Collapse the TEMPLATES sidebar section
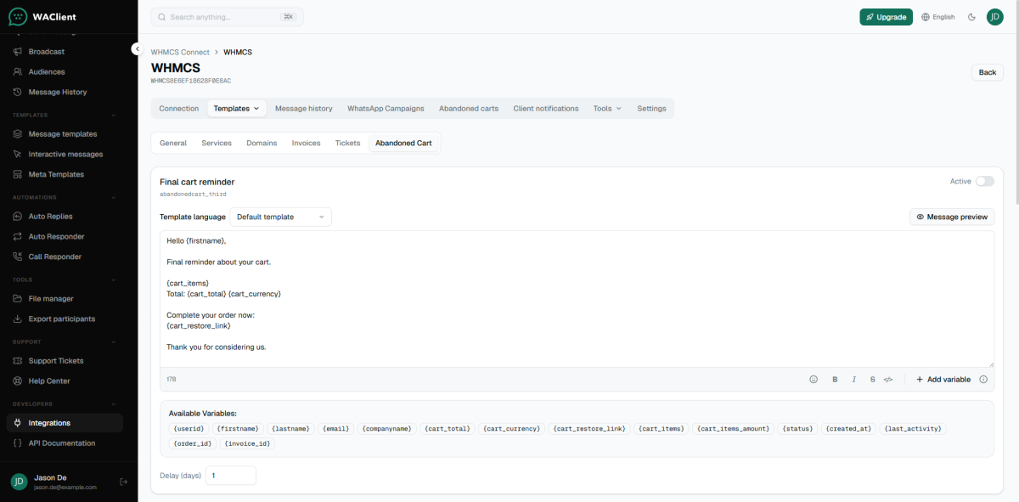1019x502 pixels. tap(114, 115)
